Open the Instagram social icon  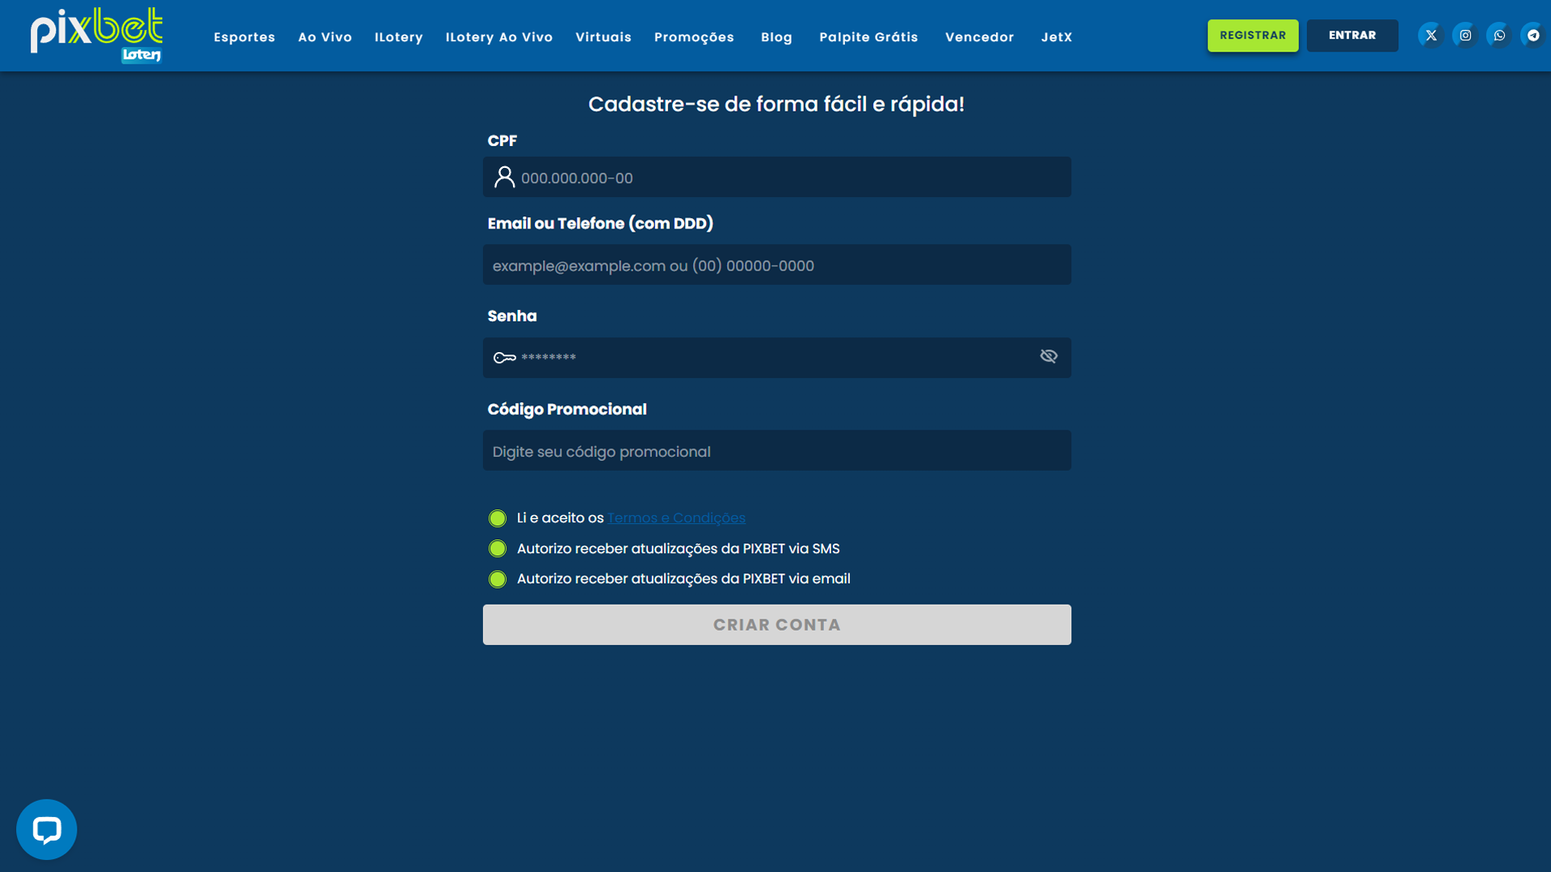click(x=1465, y=36)
